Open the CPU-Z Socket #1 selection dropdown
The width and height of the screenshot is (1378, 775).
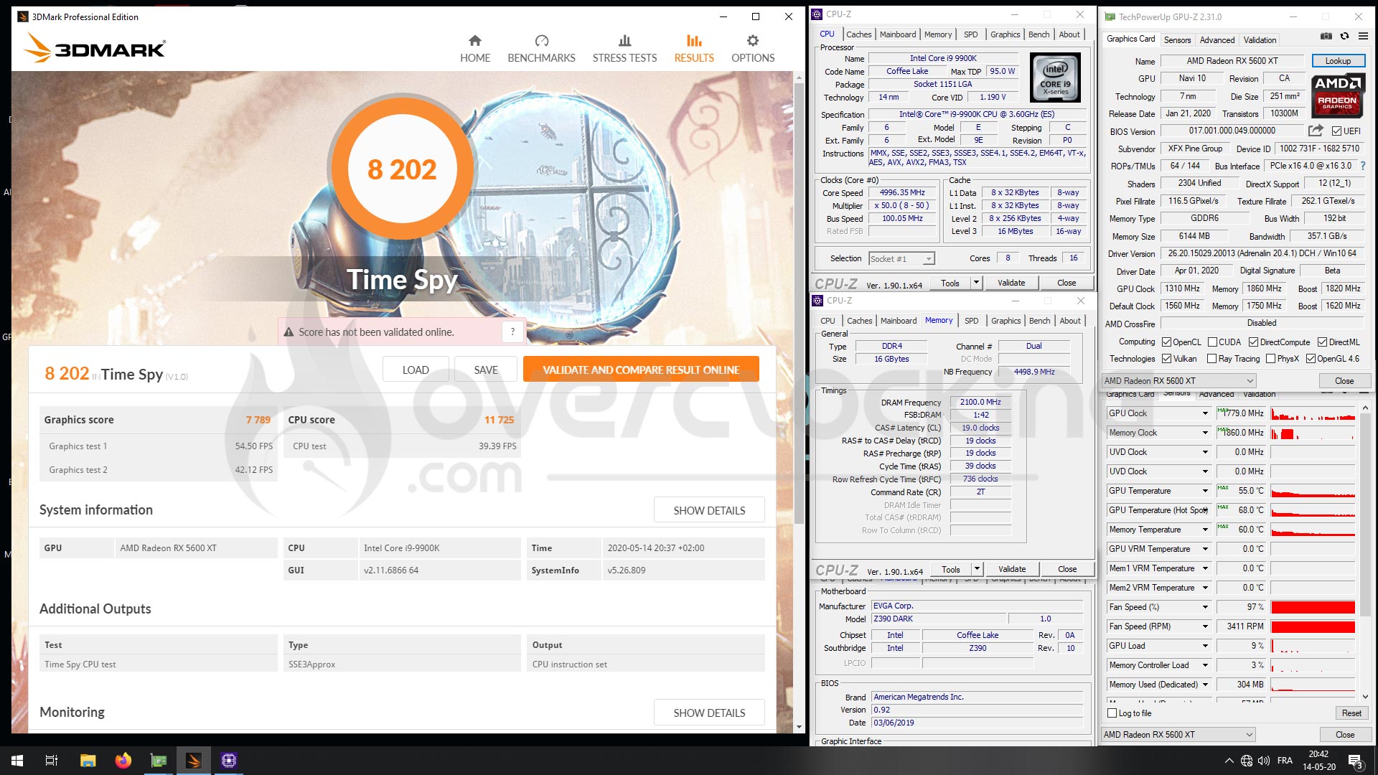901,259
